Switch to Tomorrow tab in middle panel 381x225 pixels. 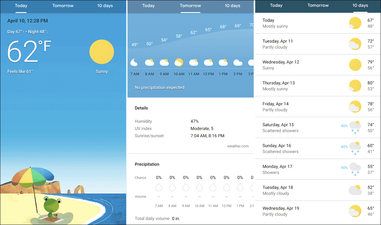190,6
